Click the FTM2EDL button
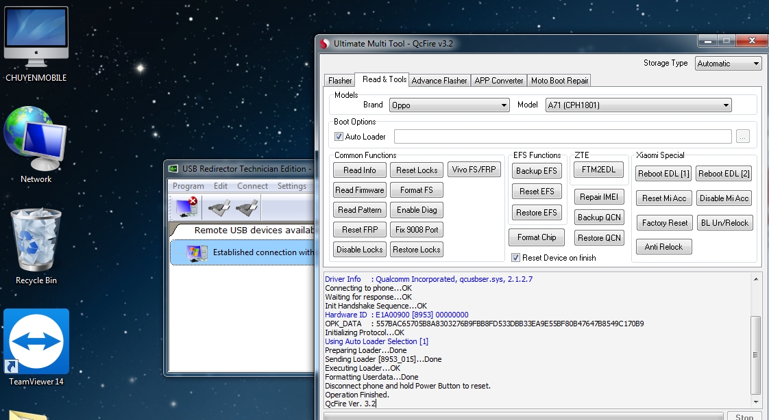 click(598, 170)
